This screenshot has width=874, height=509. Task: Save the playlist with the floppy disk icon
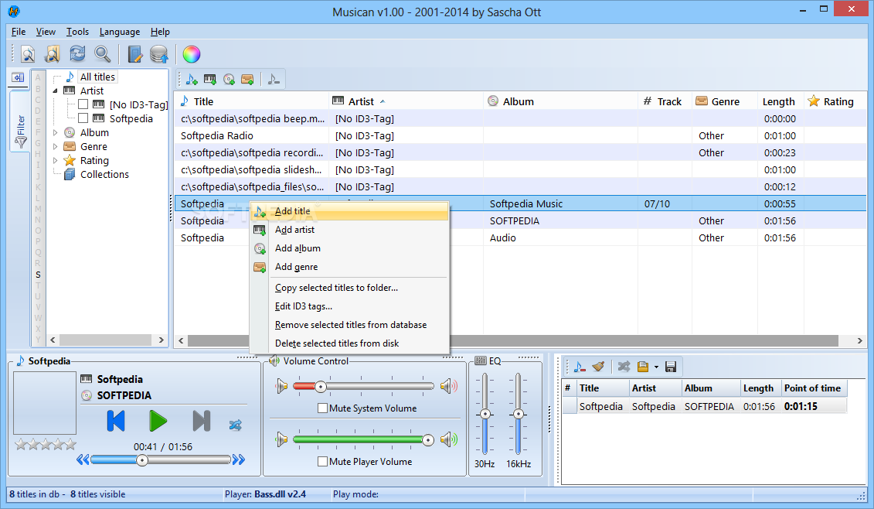pyautogui.click(x=671, y=367)
